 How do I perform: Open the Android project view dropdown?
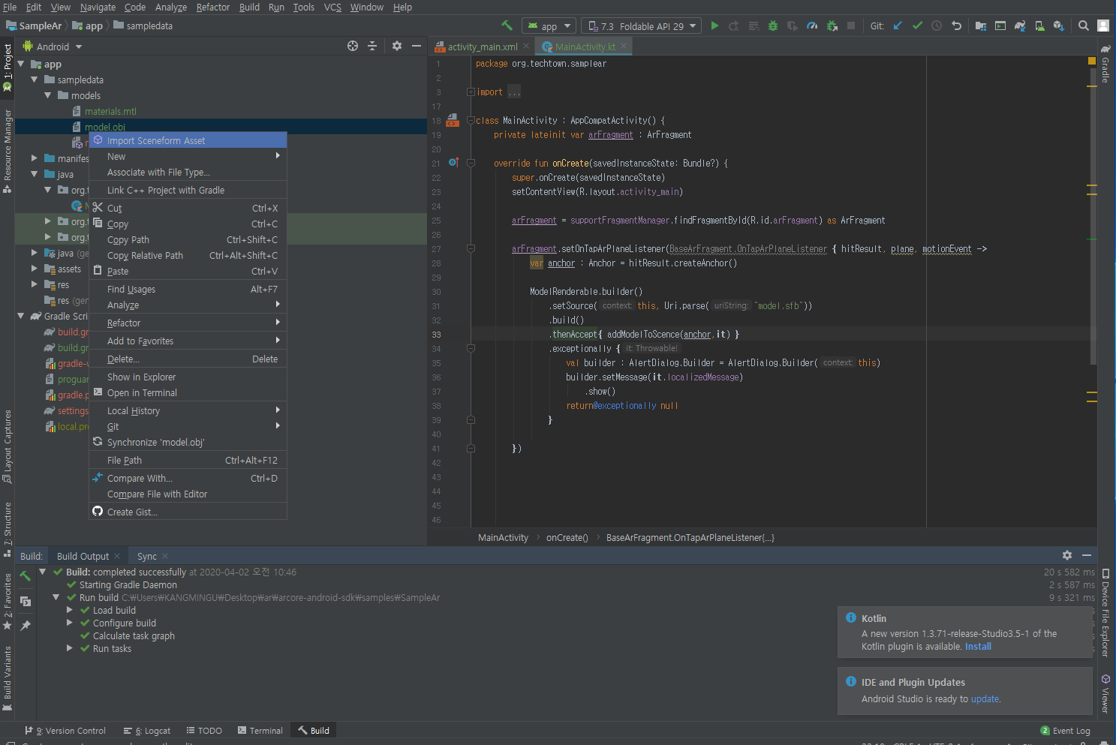[x=53, y=47]
